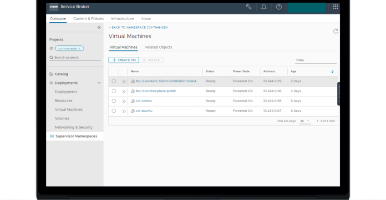Click the Deployments section icon
This screenshot has width=386, height=200.
[x=51, y=83]
